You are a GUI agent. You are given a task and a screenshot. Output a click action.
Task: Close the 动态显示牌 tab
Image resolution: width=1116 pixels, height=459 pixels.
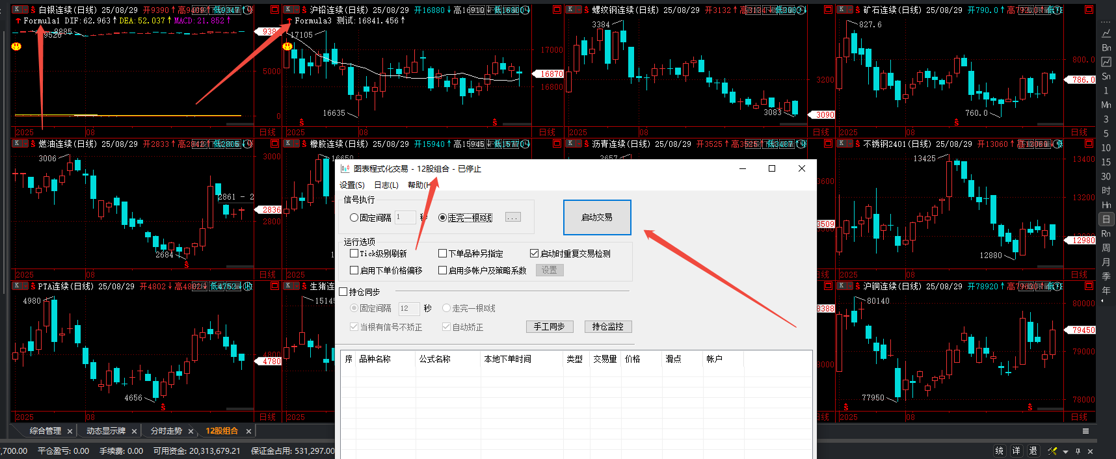coord(134,431)
